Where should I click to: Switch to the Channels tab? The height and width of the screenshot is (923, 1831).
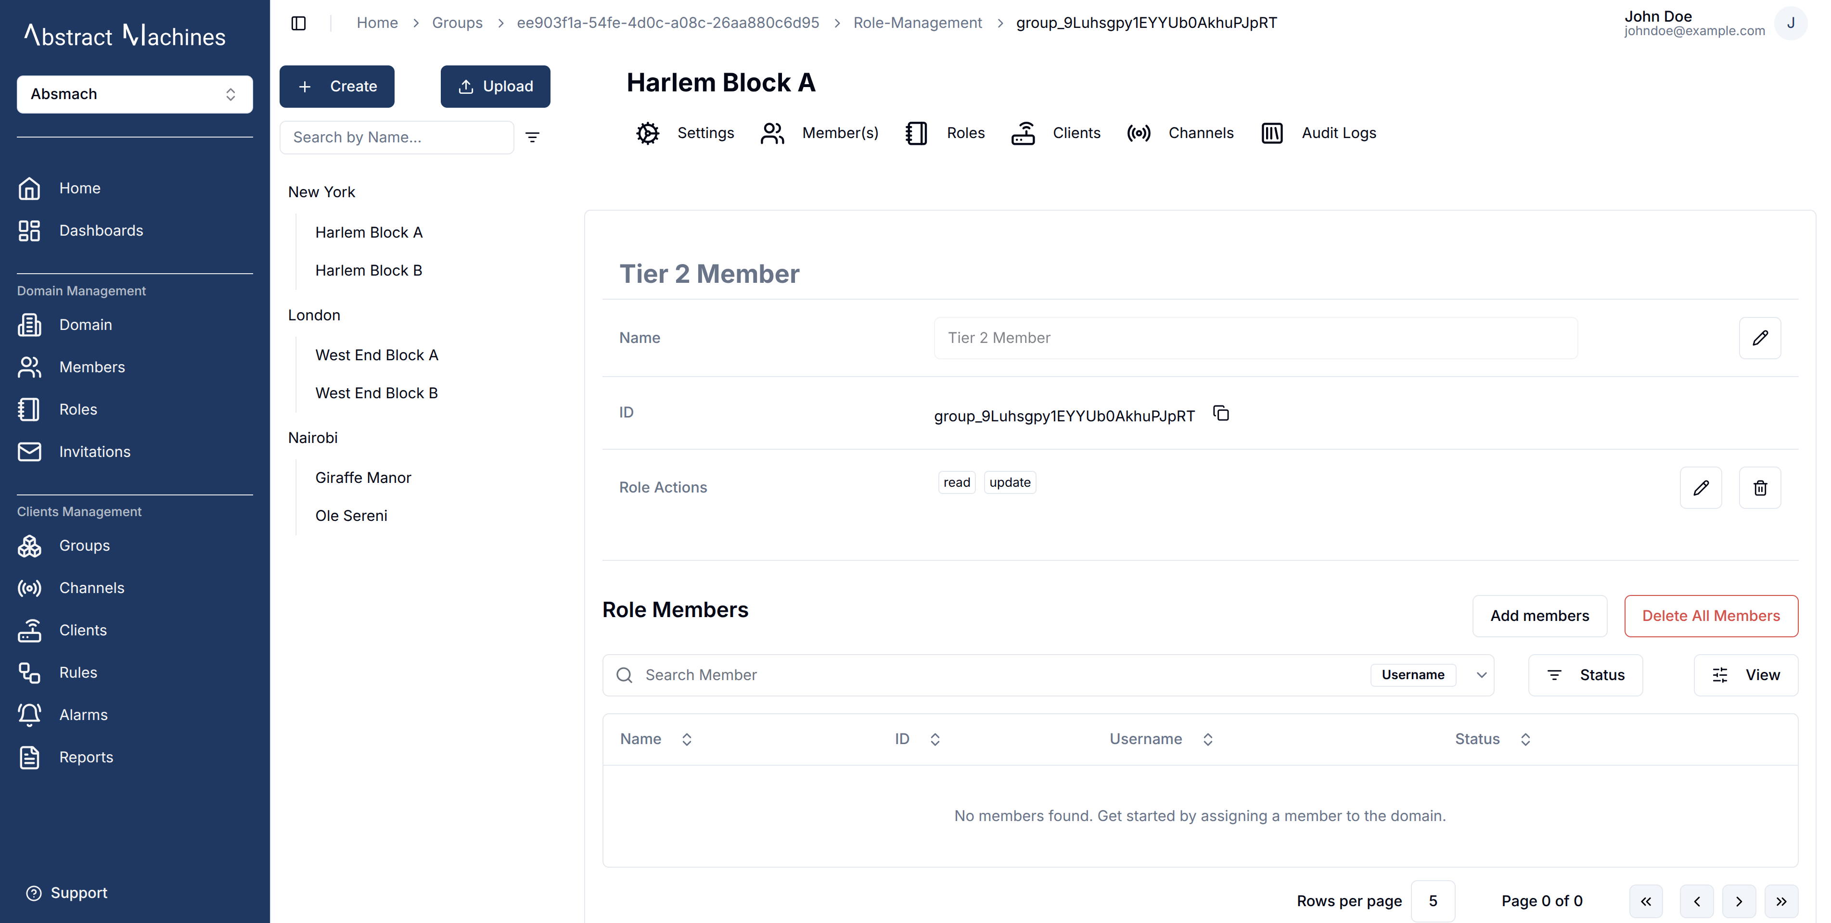point(1180,133)
